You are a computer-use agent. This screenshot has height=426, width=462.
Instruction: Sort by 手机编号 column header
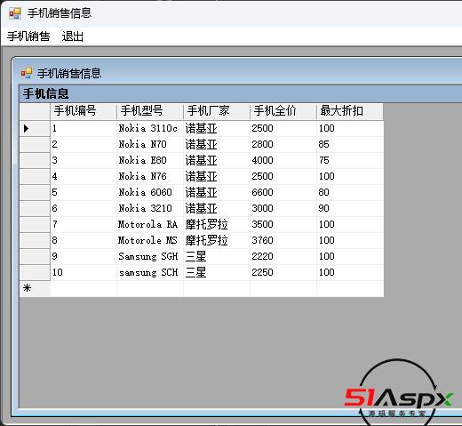[84, 111]
